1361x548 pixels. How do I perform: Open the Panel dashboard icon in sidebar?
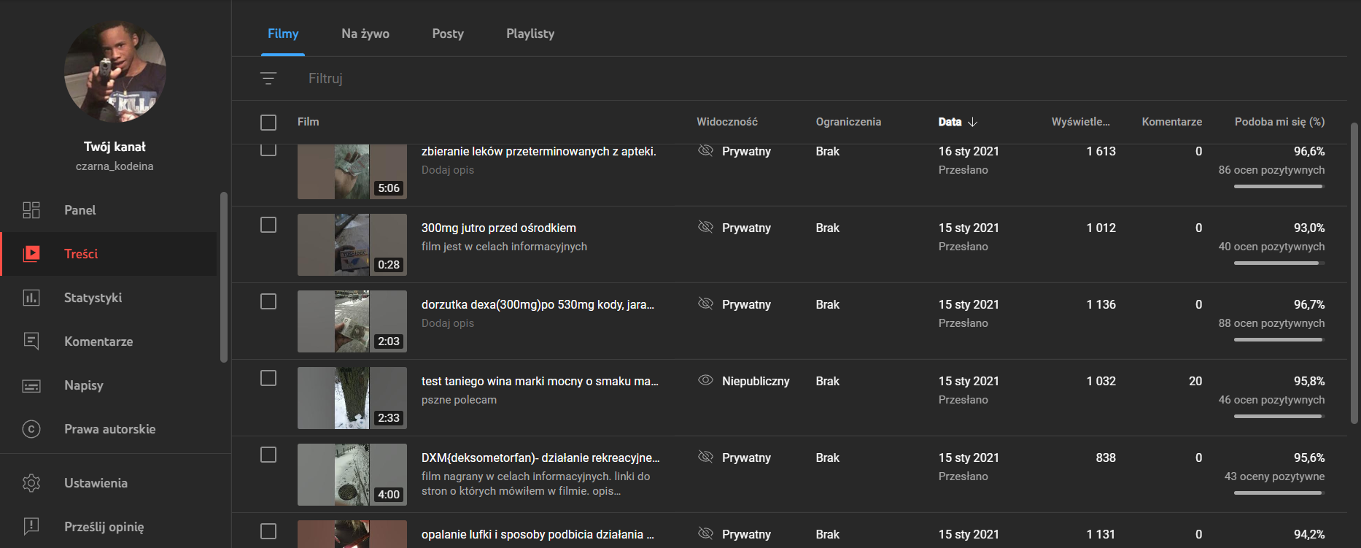click(x=31, y=210)
